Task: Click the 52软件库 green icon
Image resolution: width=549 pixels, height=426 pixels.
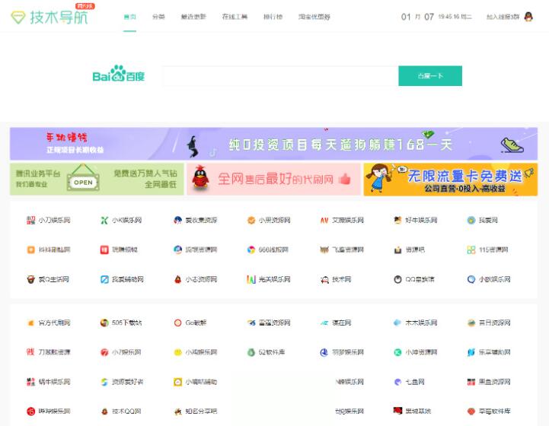Action: [251, 352]
